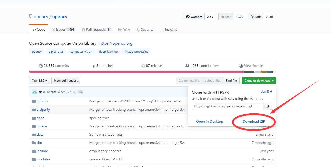Select the opencv topic tag

pos(37,52)
